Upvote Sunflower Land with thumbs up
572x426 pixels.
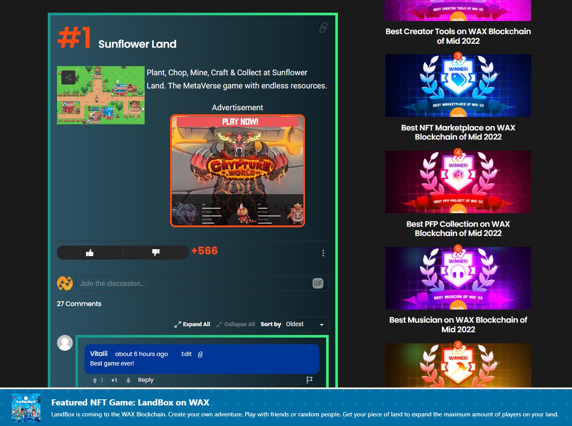click(x=90, y=253)
